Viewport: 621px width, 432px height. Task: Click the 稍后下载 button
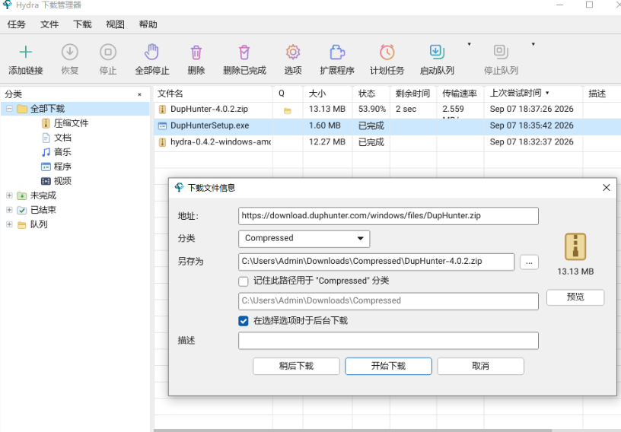pos(296,366)
